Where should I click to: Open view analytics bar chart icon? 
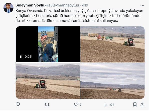105,105
